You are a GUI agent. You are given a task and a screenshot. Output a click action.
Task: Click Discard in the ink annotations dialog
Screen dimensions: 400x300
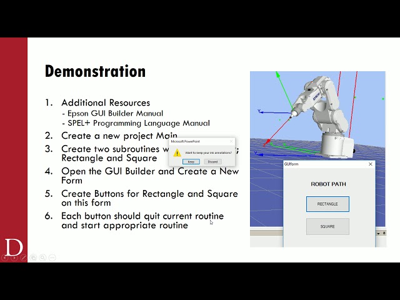(212, 162)
